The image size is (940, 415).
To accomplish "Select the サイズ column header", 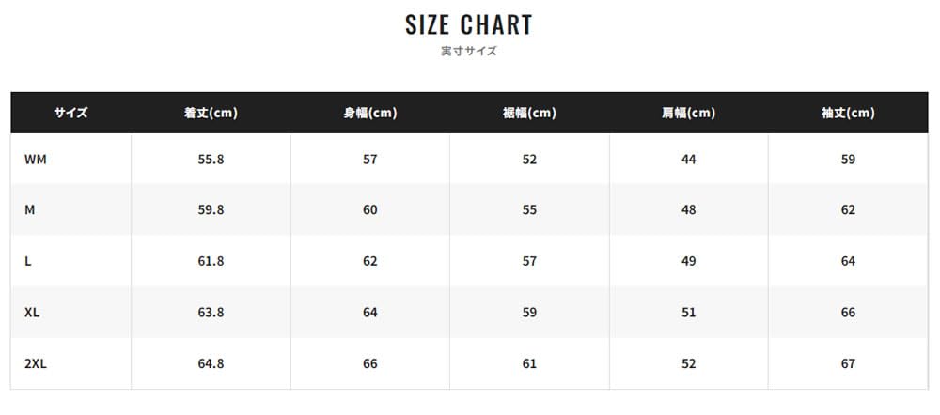I will click(70, 114).
